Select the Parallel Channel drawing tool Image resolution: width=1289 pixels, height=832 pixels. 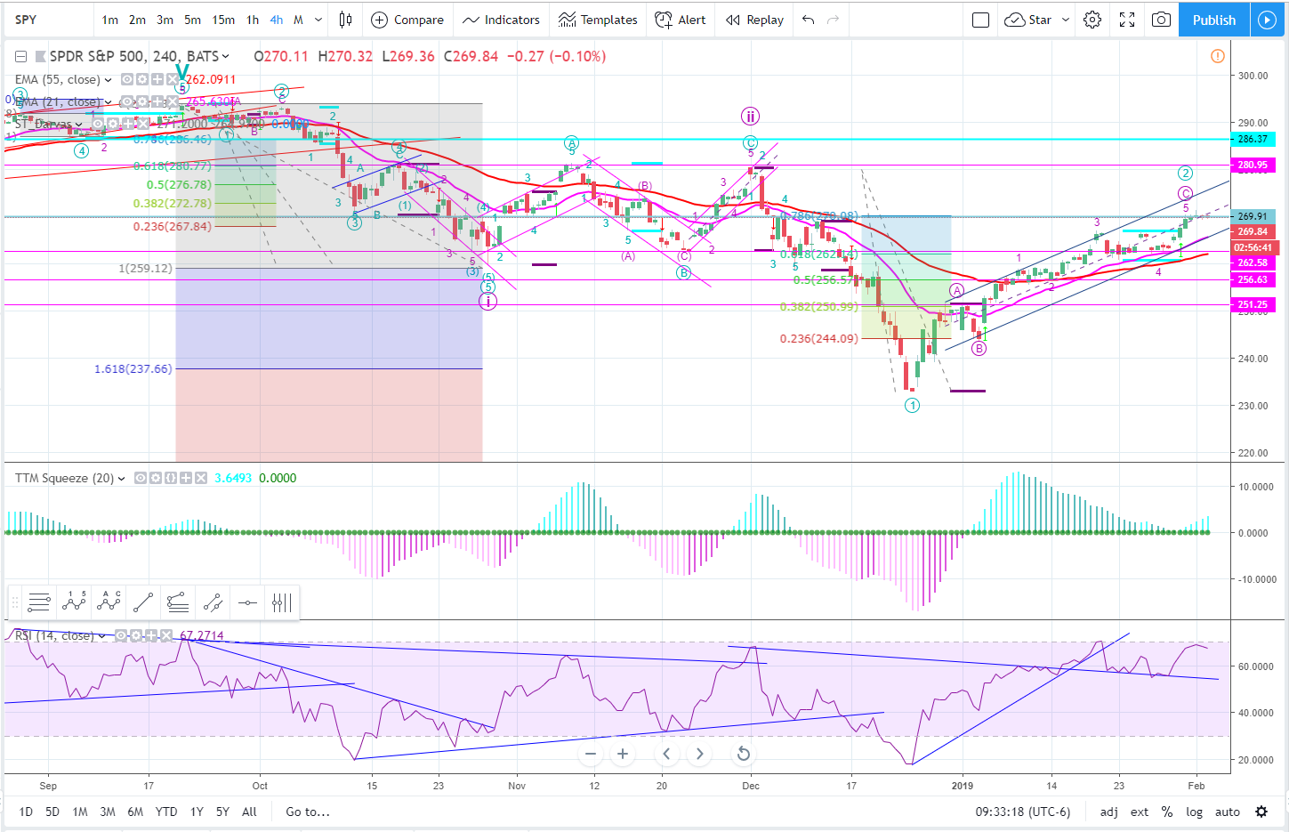pyautogui.click(x=213, y=603)
